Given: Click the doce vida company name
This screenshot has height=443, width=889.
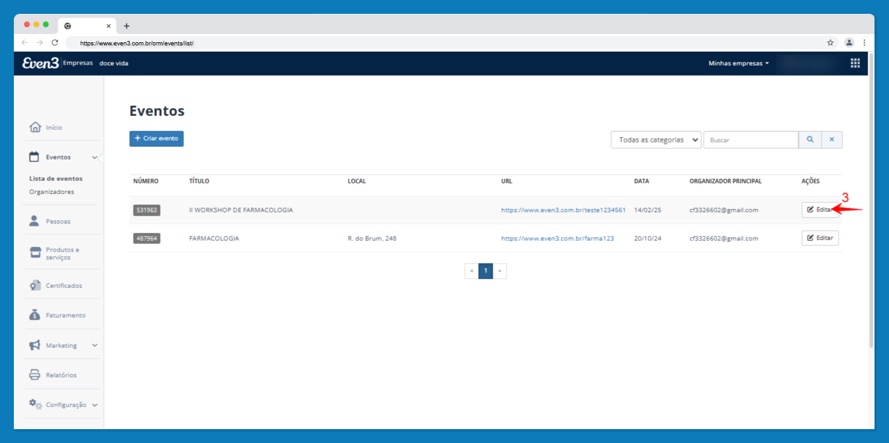Looking at the screenshot, I should pos(114,63).
